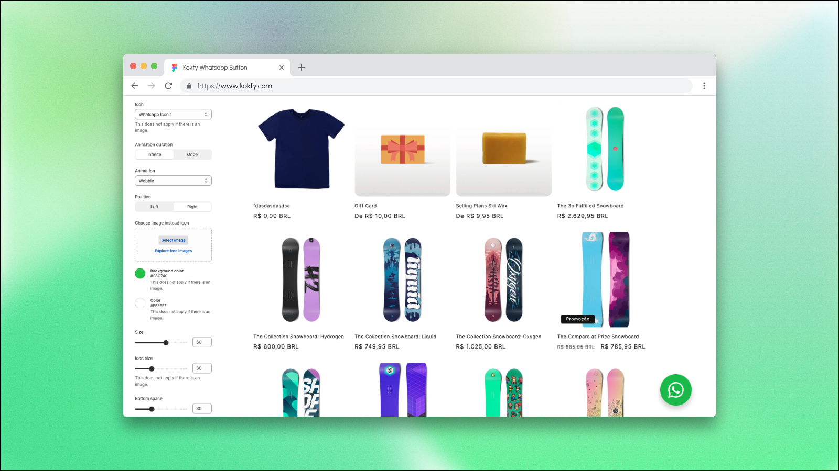Click the reload page icon

168,86
